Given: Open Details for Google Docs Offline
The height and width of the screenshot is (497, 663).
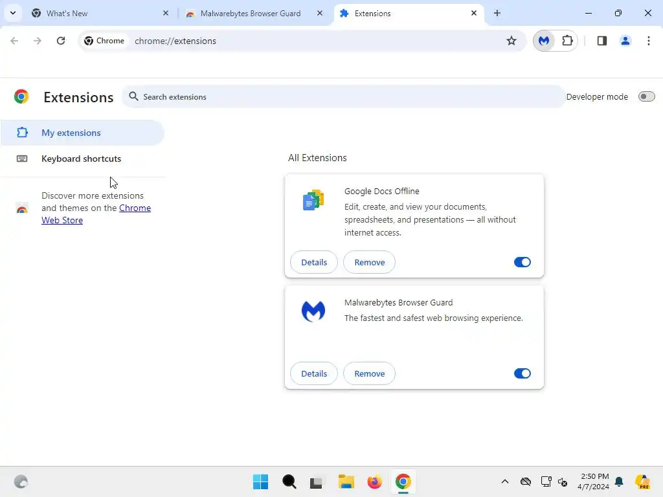Looking at the screenshot, I should [314, 262].
